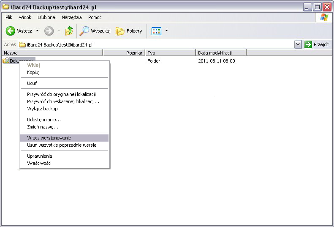Expand the Views dropdown arrow
Screen dimensions: 334x227
coord(166,31)
